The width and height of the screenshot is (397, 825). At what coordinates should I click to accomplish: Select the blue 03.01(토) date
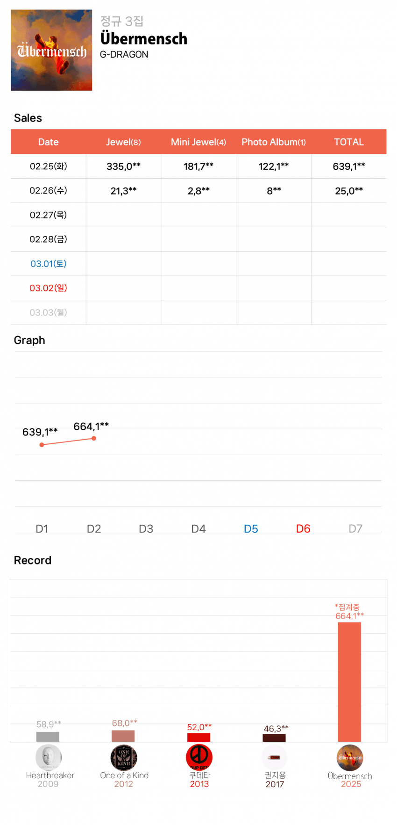48,264
